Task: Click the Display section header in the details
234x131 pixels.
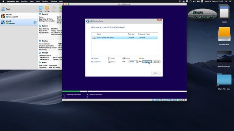Action: (x=45, y=41)
